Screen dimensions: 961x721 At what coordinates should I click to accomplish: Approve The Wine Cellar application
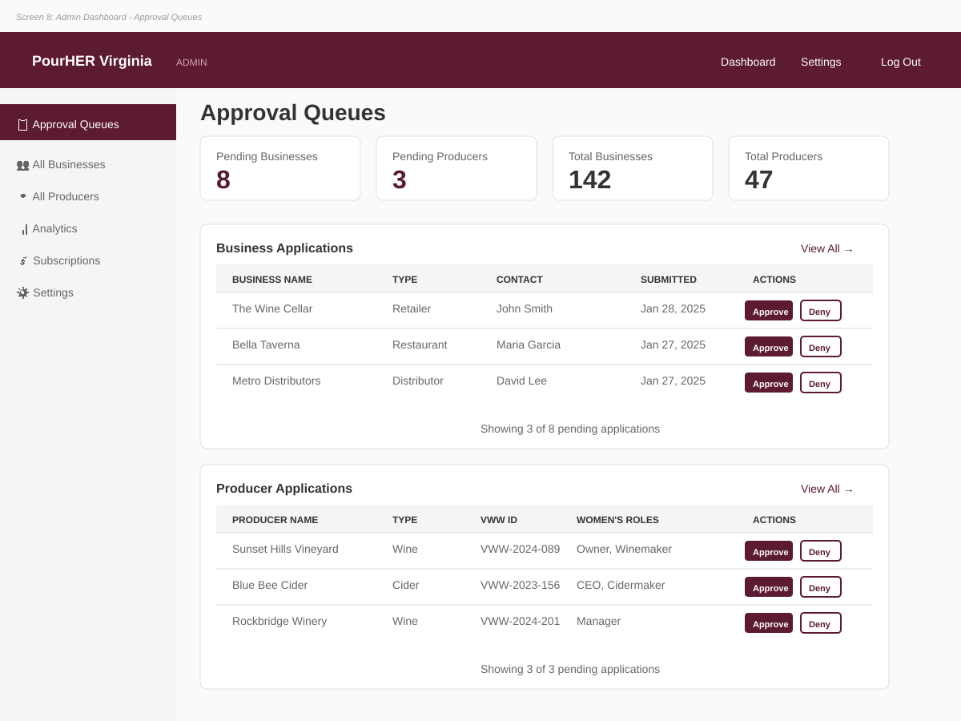pos(769,311)
